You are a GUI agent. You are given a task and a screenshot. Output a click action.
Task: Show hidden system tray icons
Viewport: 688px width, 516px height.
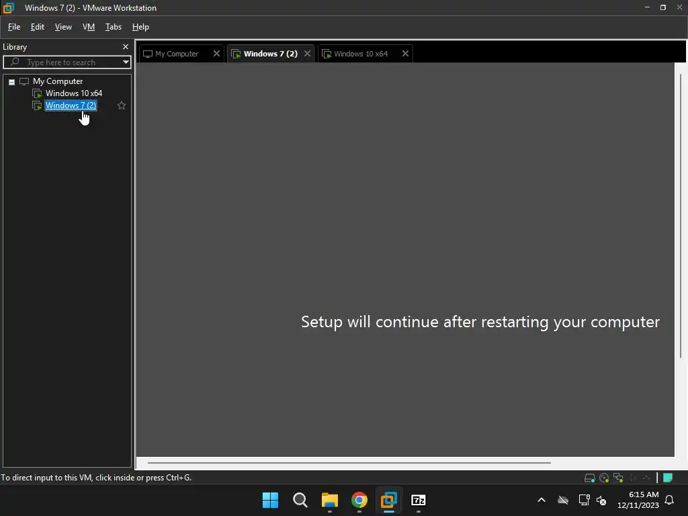point(542,500)
